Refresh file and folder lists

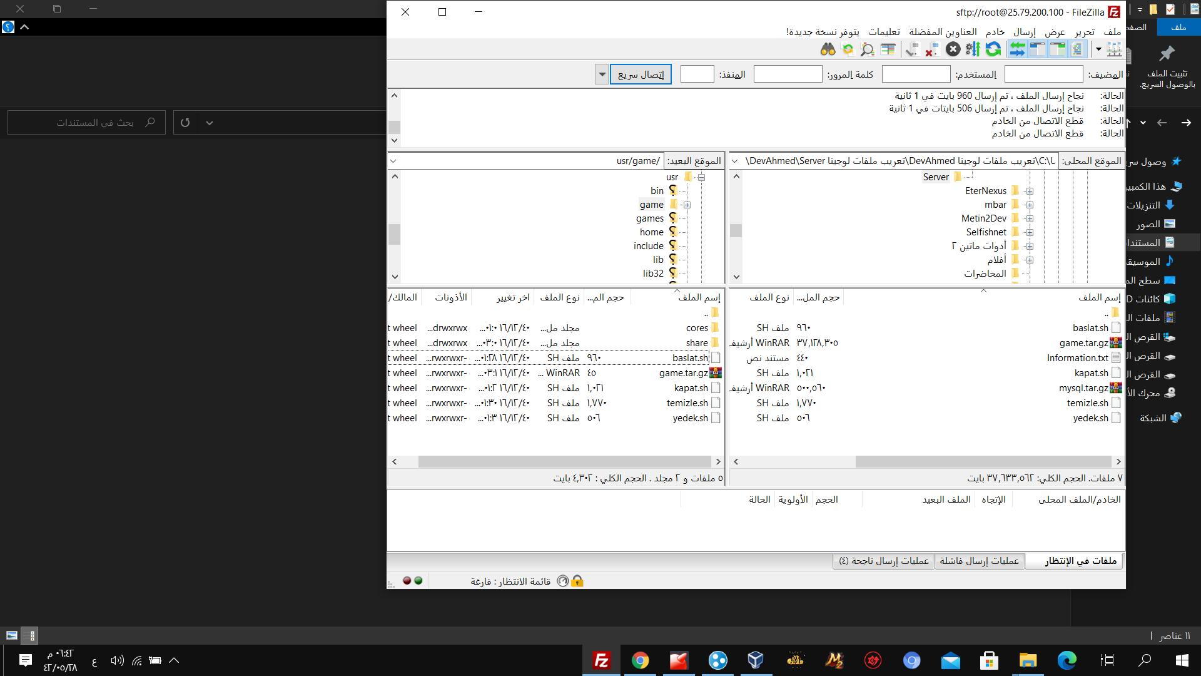coord(993,49)
